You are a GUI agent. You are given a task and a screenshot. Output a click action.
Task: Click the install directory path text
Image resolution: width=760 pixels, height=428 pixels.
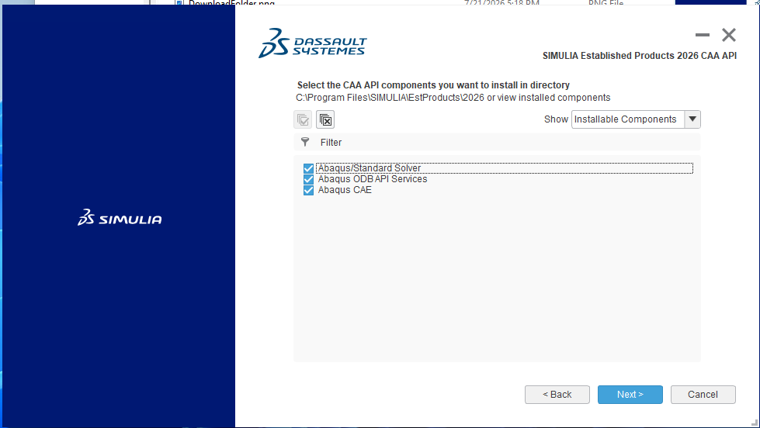(390, 98)
